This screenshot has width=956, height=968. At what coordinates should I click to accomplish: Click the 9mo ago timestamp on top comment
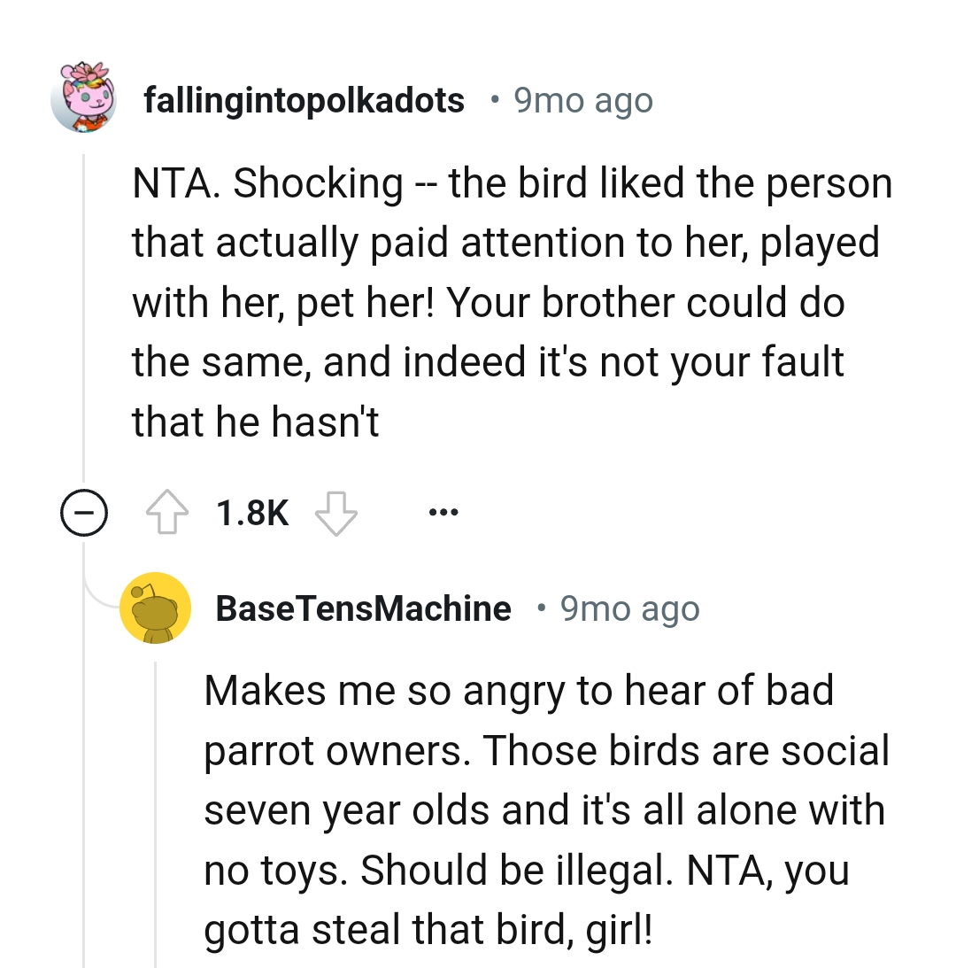click(x=580, y=99)
